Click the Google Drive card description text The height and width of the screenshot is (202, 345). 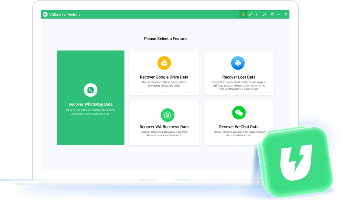[x=164, y=84]
